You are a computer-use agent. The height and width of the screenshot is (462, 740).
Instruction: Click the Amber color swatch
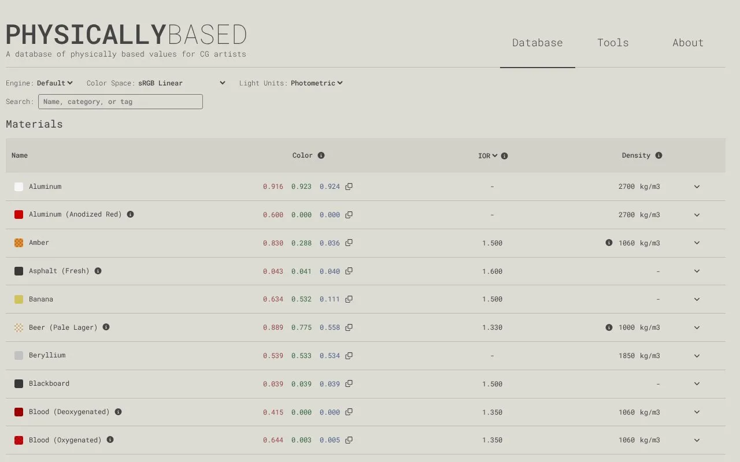(18, 243)
